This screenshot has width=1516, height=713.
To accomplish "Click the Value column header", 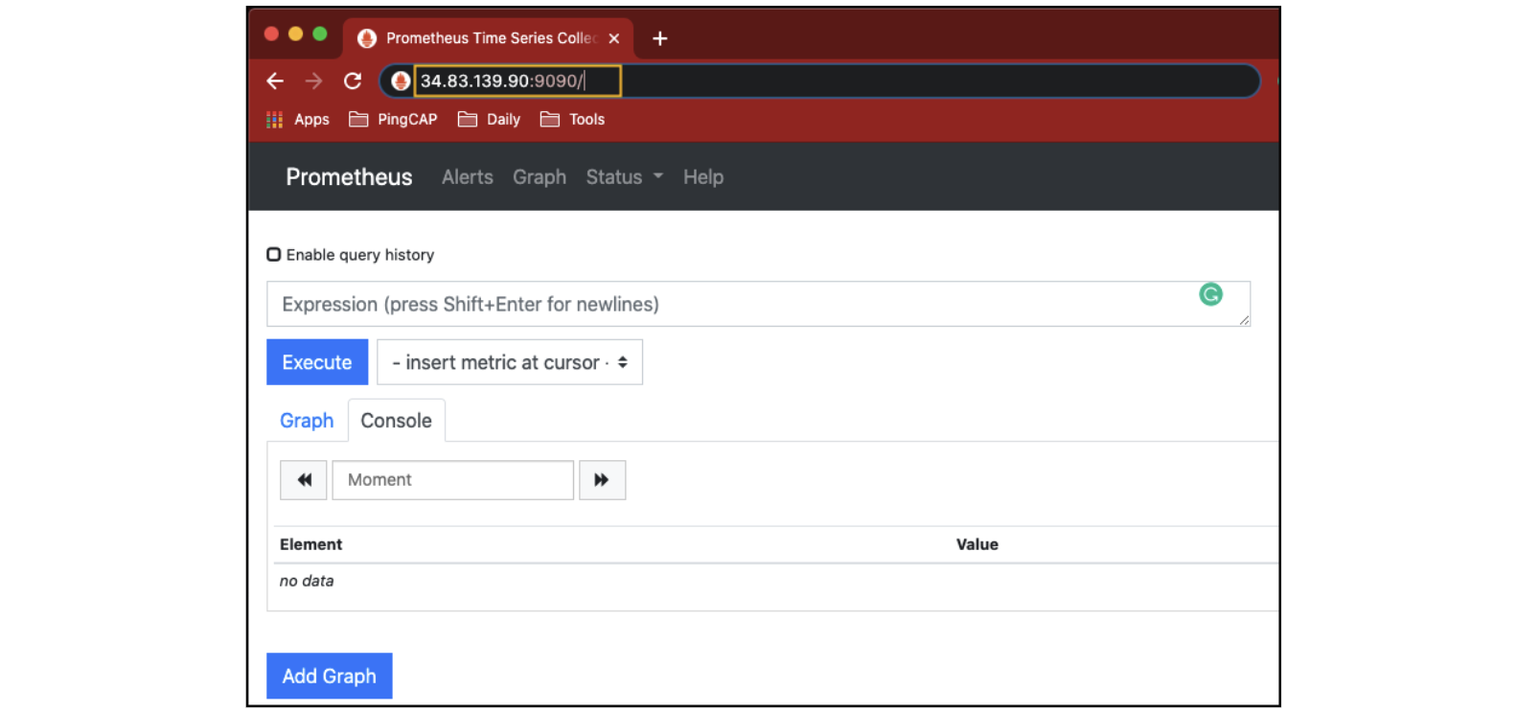I will 977,544.
